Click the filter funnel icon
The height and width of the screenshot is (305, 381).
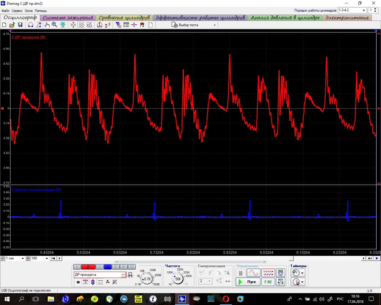pos(118,25)
